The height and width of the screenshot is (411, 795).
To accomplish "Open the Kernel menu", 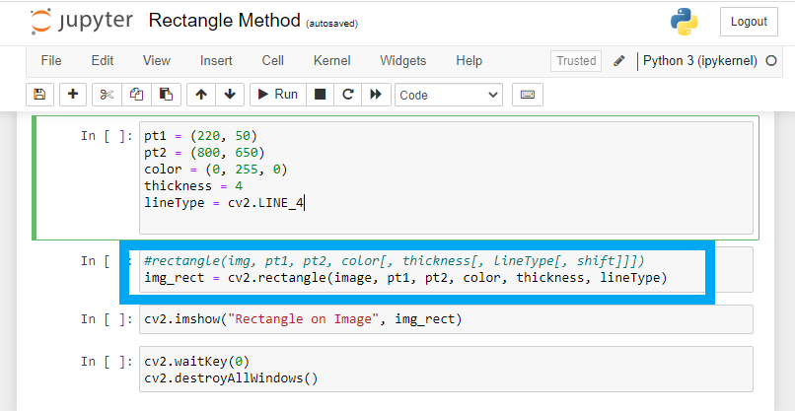I will [332, 61].
